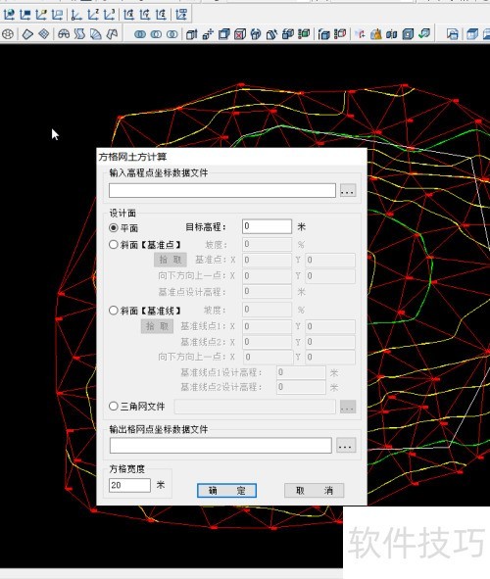
Task: Click the Check solid green checkmark icon
Action: [424, 34]
